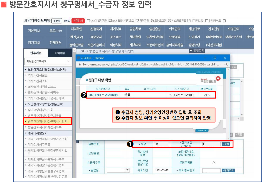Open the 산정특례 menu item

tap(96, 29)
